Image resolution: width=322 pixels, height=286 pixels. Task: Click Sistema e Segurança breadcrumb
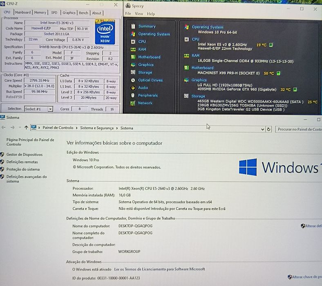(x=97, y=128)
